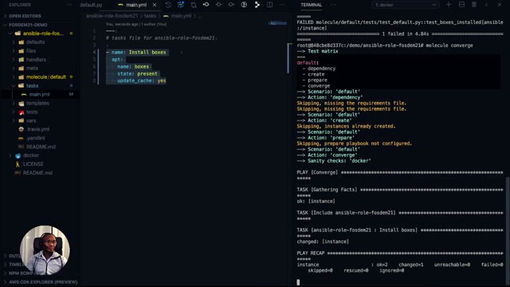Open README.md inside ansible role folder
The width and height of the screenshot is (510, 287).
41,147
